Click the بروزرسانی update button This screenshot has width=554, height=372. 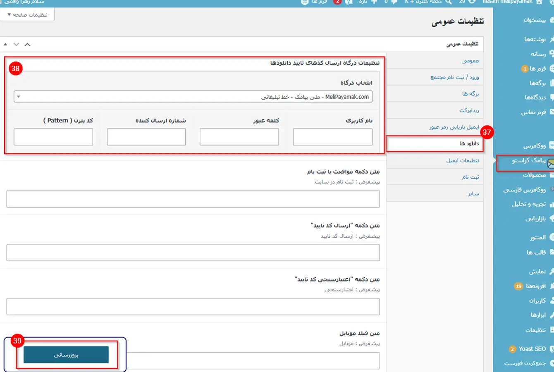pos(66,355)
